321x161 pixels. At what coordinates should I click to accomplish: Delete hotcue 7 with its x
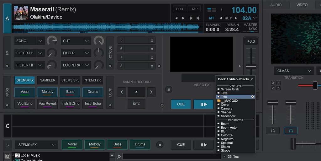pyautogui.click(x=152, y=57)
